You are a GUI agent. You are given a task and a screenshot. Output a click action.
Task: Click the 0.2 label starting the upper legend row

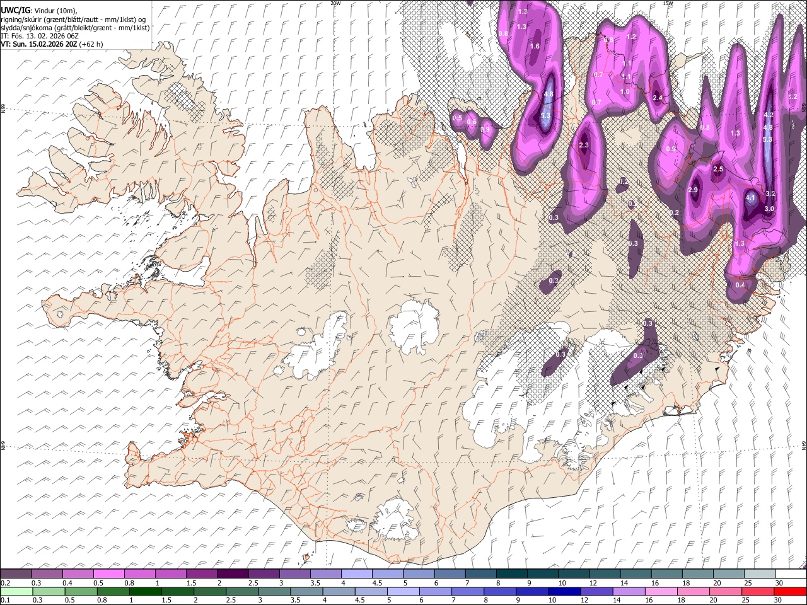(x=6, y=584)
